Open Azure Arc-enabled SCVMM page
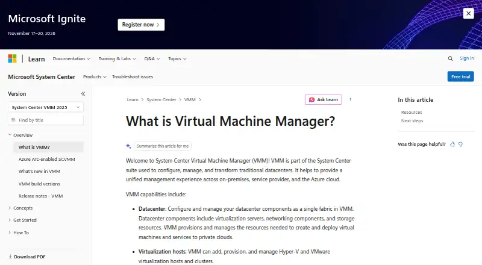 47,159
